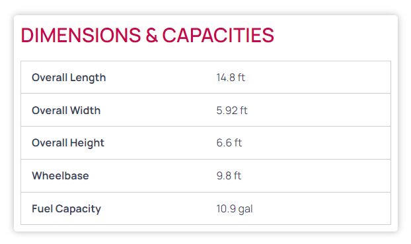Viewport: 411px width, 244px height.
Task: Click the word Width in second row
Action: click(x=85, y=110)
